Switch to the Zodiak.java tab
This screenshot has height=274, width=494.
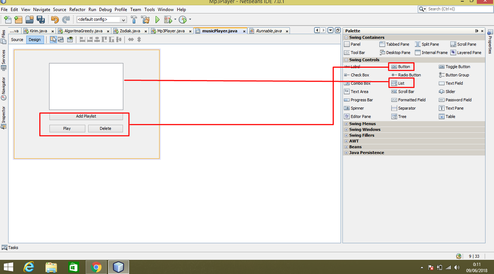point(129,30)
